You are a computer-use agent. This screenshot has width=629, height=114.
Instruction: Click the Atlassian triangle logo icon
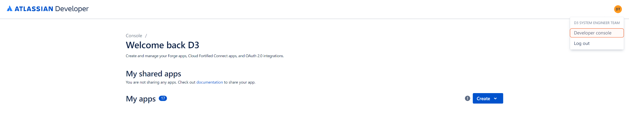(x=10, y=9)
